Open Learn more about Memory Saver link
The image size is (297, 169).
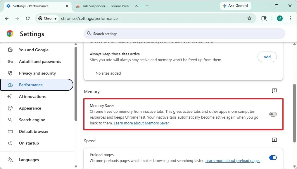coord(141,123)
